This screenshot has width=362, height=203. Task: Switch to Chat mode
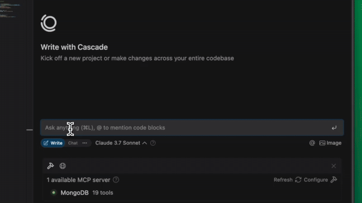point(73,143)
